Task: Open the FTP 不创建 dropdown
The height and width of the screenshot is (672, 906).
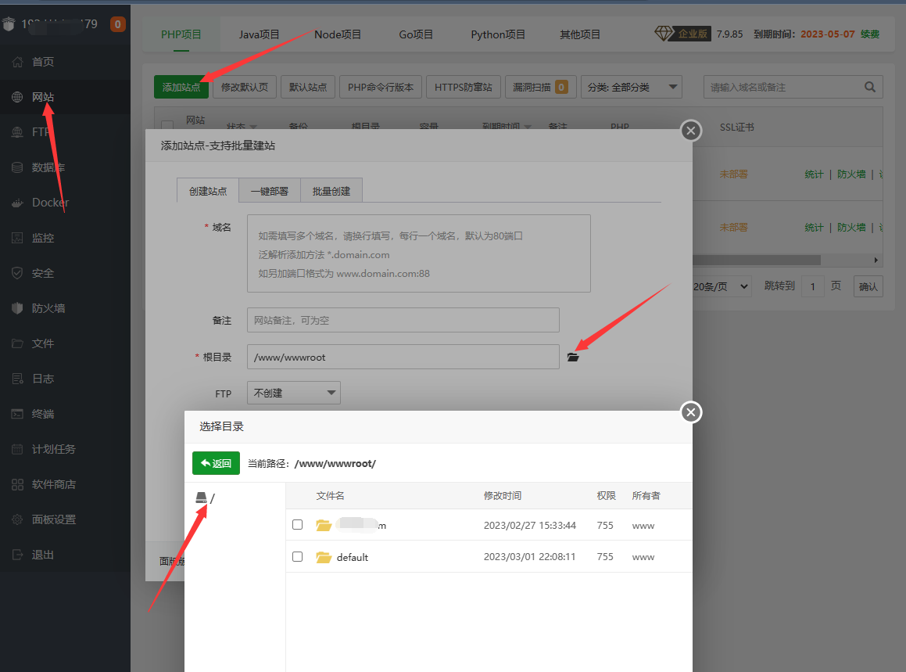Action: [293, 393]
